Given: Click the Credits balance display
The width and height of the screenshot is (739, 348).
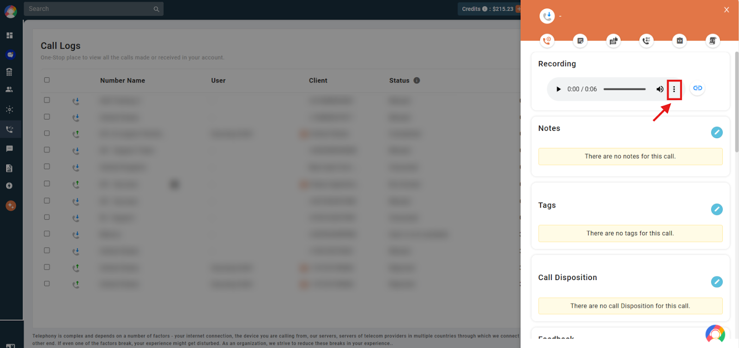Looking at the screenshot, I should [x=488, y=9].
